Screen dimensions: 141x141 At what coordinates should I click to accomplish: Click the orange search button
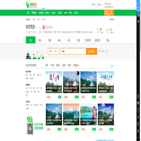click(92, 51)
